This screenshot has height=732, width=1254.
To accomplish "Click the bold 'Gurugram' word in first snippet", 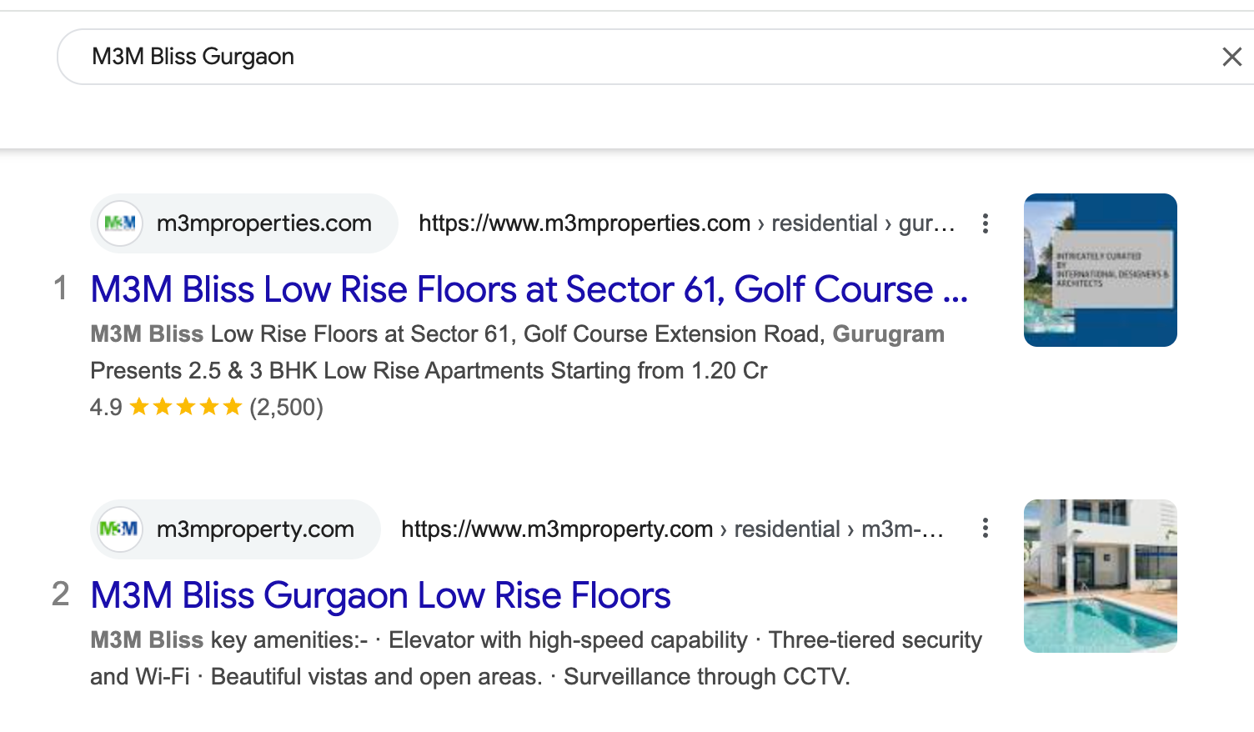I will pos(889,334).
